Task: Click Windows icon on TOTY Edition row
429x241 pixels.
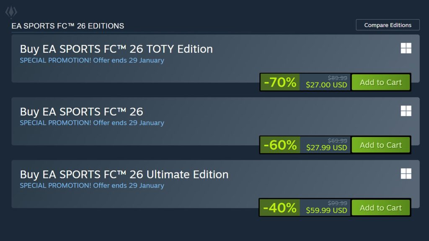Action: [406, 48]
